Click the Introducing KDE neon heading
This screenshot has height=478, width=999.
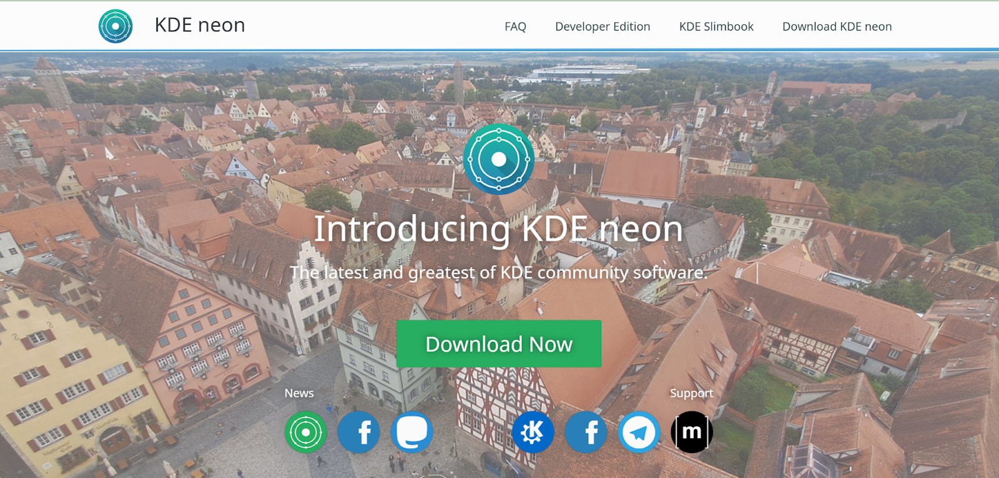(x=498, y=229)
